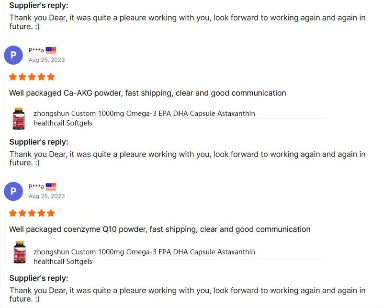Select the P***a username on the Ca-AKG review
The height and width of the screenshot is (308, 383).
pos(36,50)
